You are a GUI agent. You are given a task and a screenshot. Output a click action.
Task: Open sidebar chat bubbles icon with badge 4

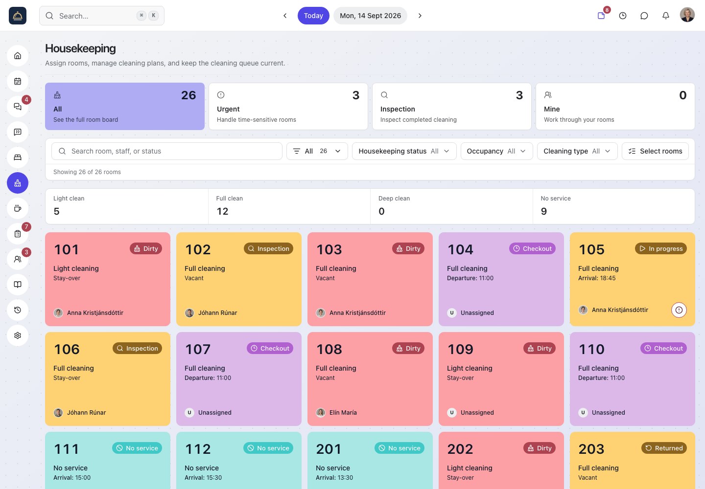click(x=18, y=107)
